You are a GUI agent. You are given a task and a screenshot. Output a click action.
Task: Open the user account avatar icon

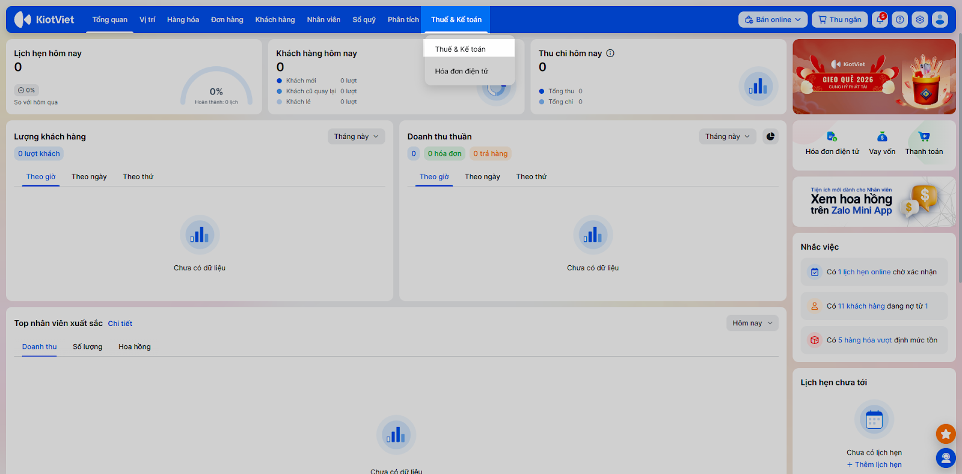940,19
